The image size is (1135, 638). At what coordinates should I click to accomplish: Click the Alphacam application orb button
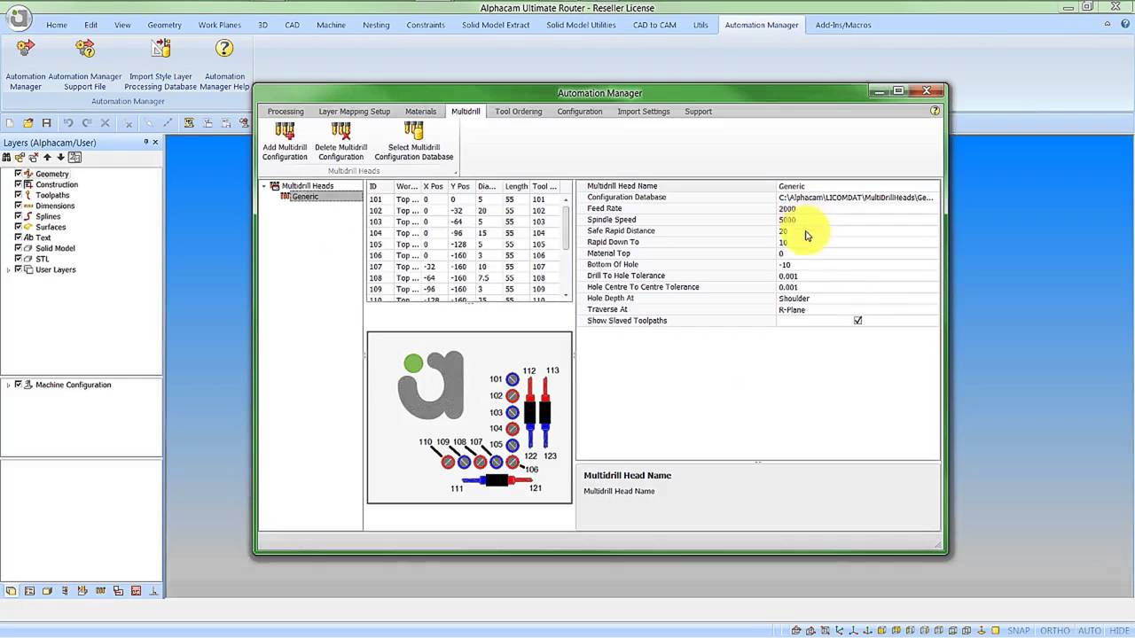tap(19, 17)
